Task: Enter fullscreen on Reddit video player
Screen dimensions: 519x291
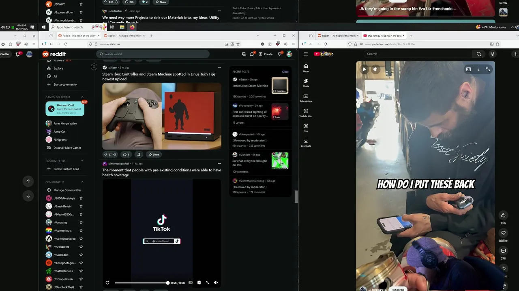Action: point(208,283)
